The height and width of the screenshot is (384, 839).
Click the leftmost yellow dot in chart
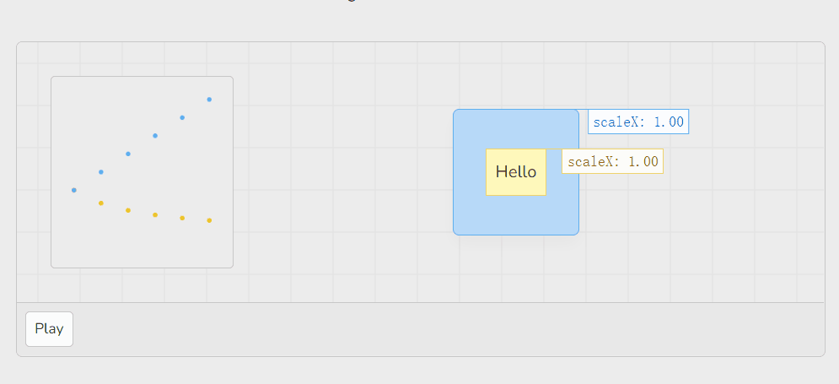[x=101, y=203]
